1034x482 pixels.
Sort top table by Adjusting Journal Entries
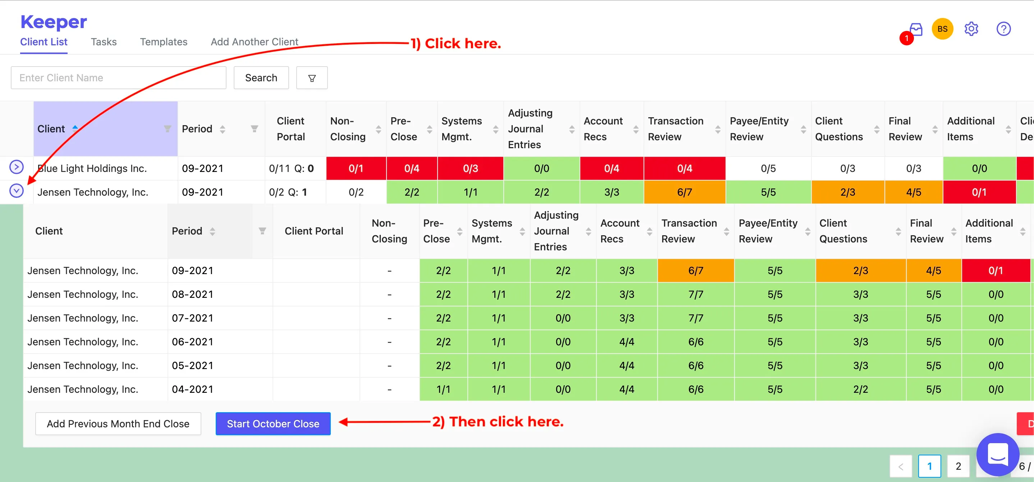point(572,129)
